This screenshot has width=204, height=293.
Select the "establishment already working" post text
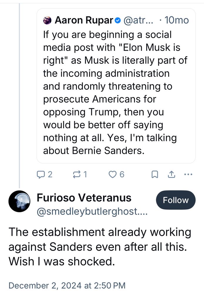[x=100, y=247]
